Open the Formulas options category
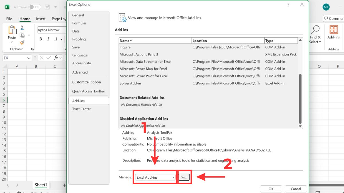This screenshot has height=193, width=344. tap(89, 23)
